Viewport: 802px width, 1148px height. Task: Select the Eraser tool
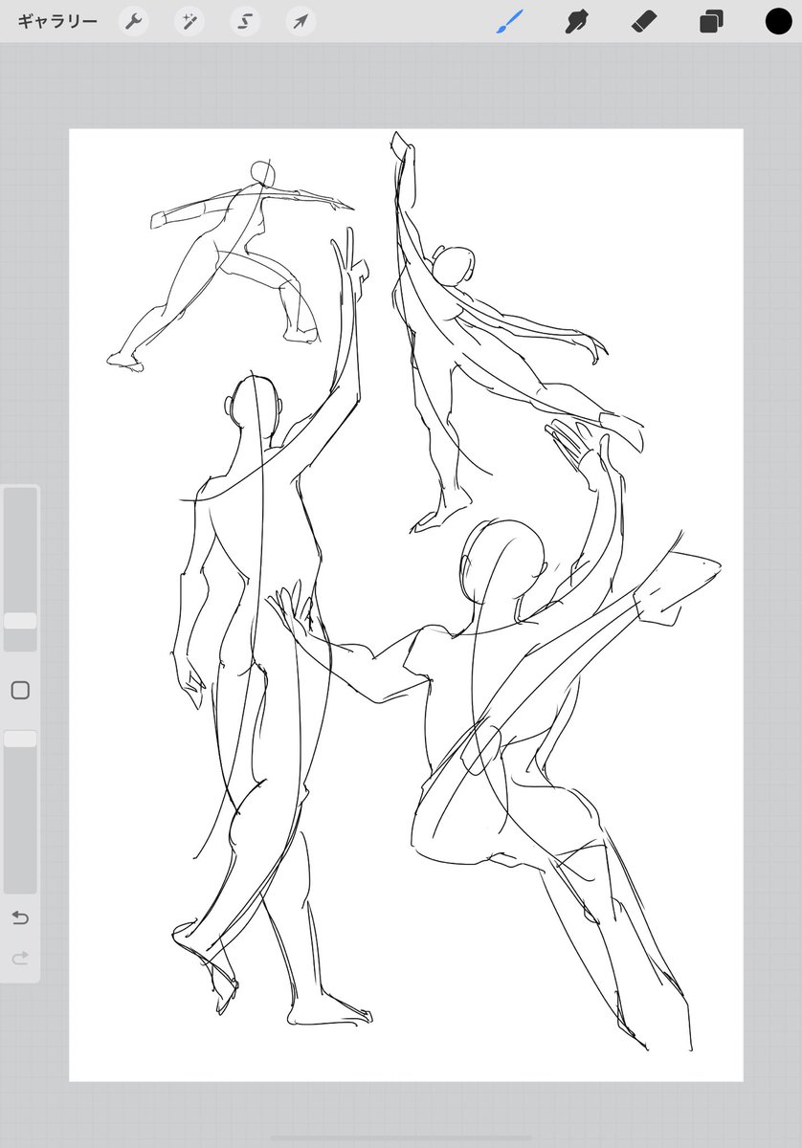point(644,21)
